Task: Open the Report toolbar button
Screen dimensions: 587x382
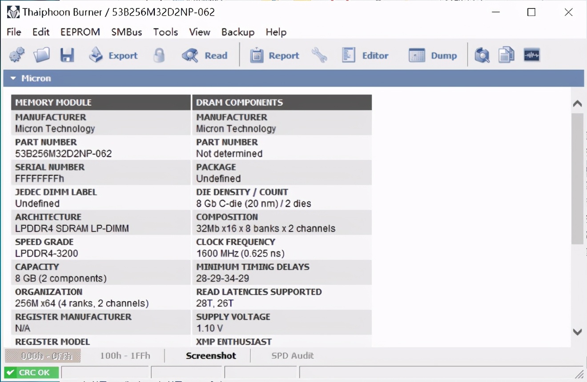Action: pyautogui.click(x=274, y=56)
